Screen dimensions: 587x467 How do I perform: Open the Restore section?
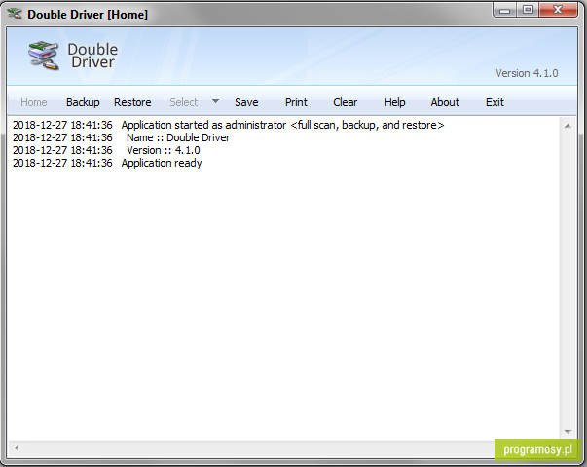click(132, 102)
